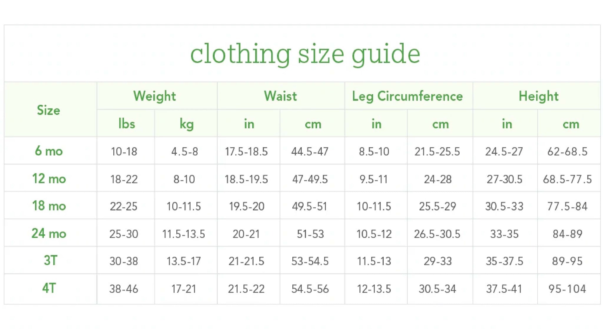This screenshot has height=329, width=603.
Task: Select the 18 mo size row label
Action: 49,206
